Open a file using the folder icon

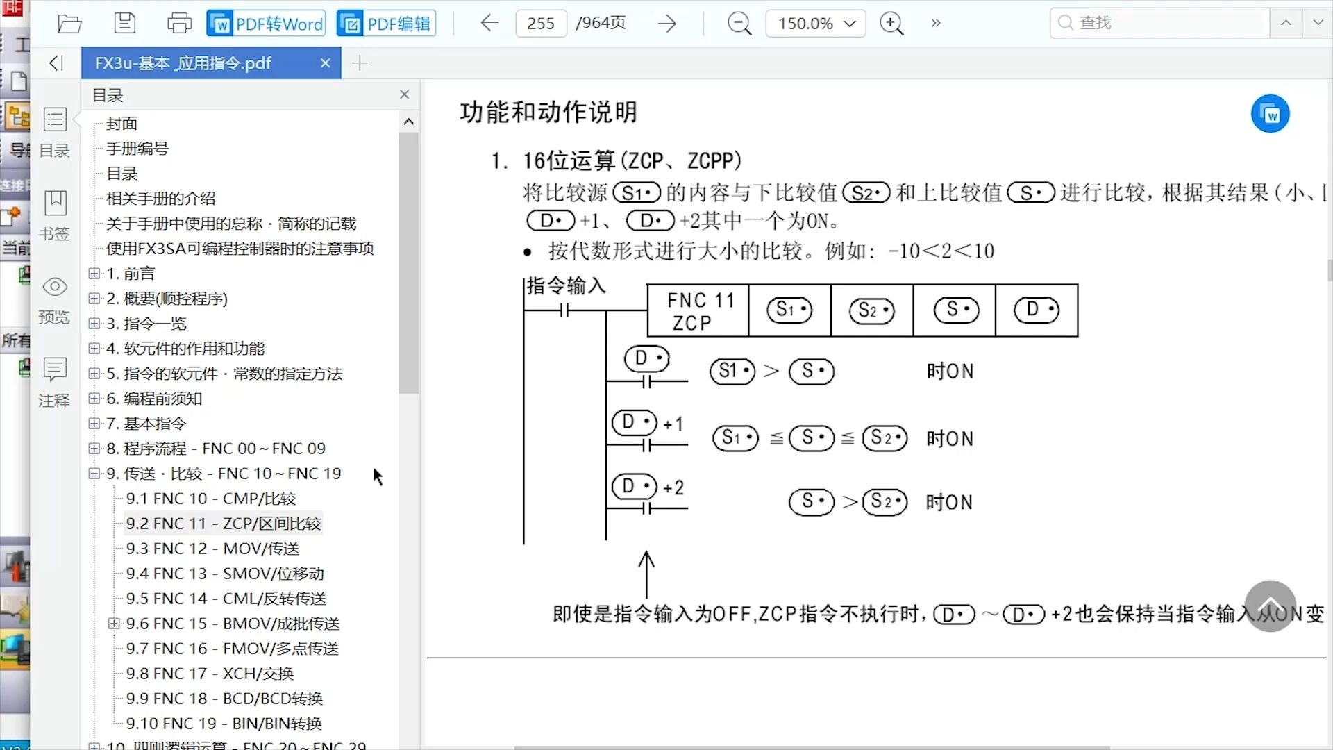point(69,23)
